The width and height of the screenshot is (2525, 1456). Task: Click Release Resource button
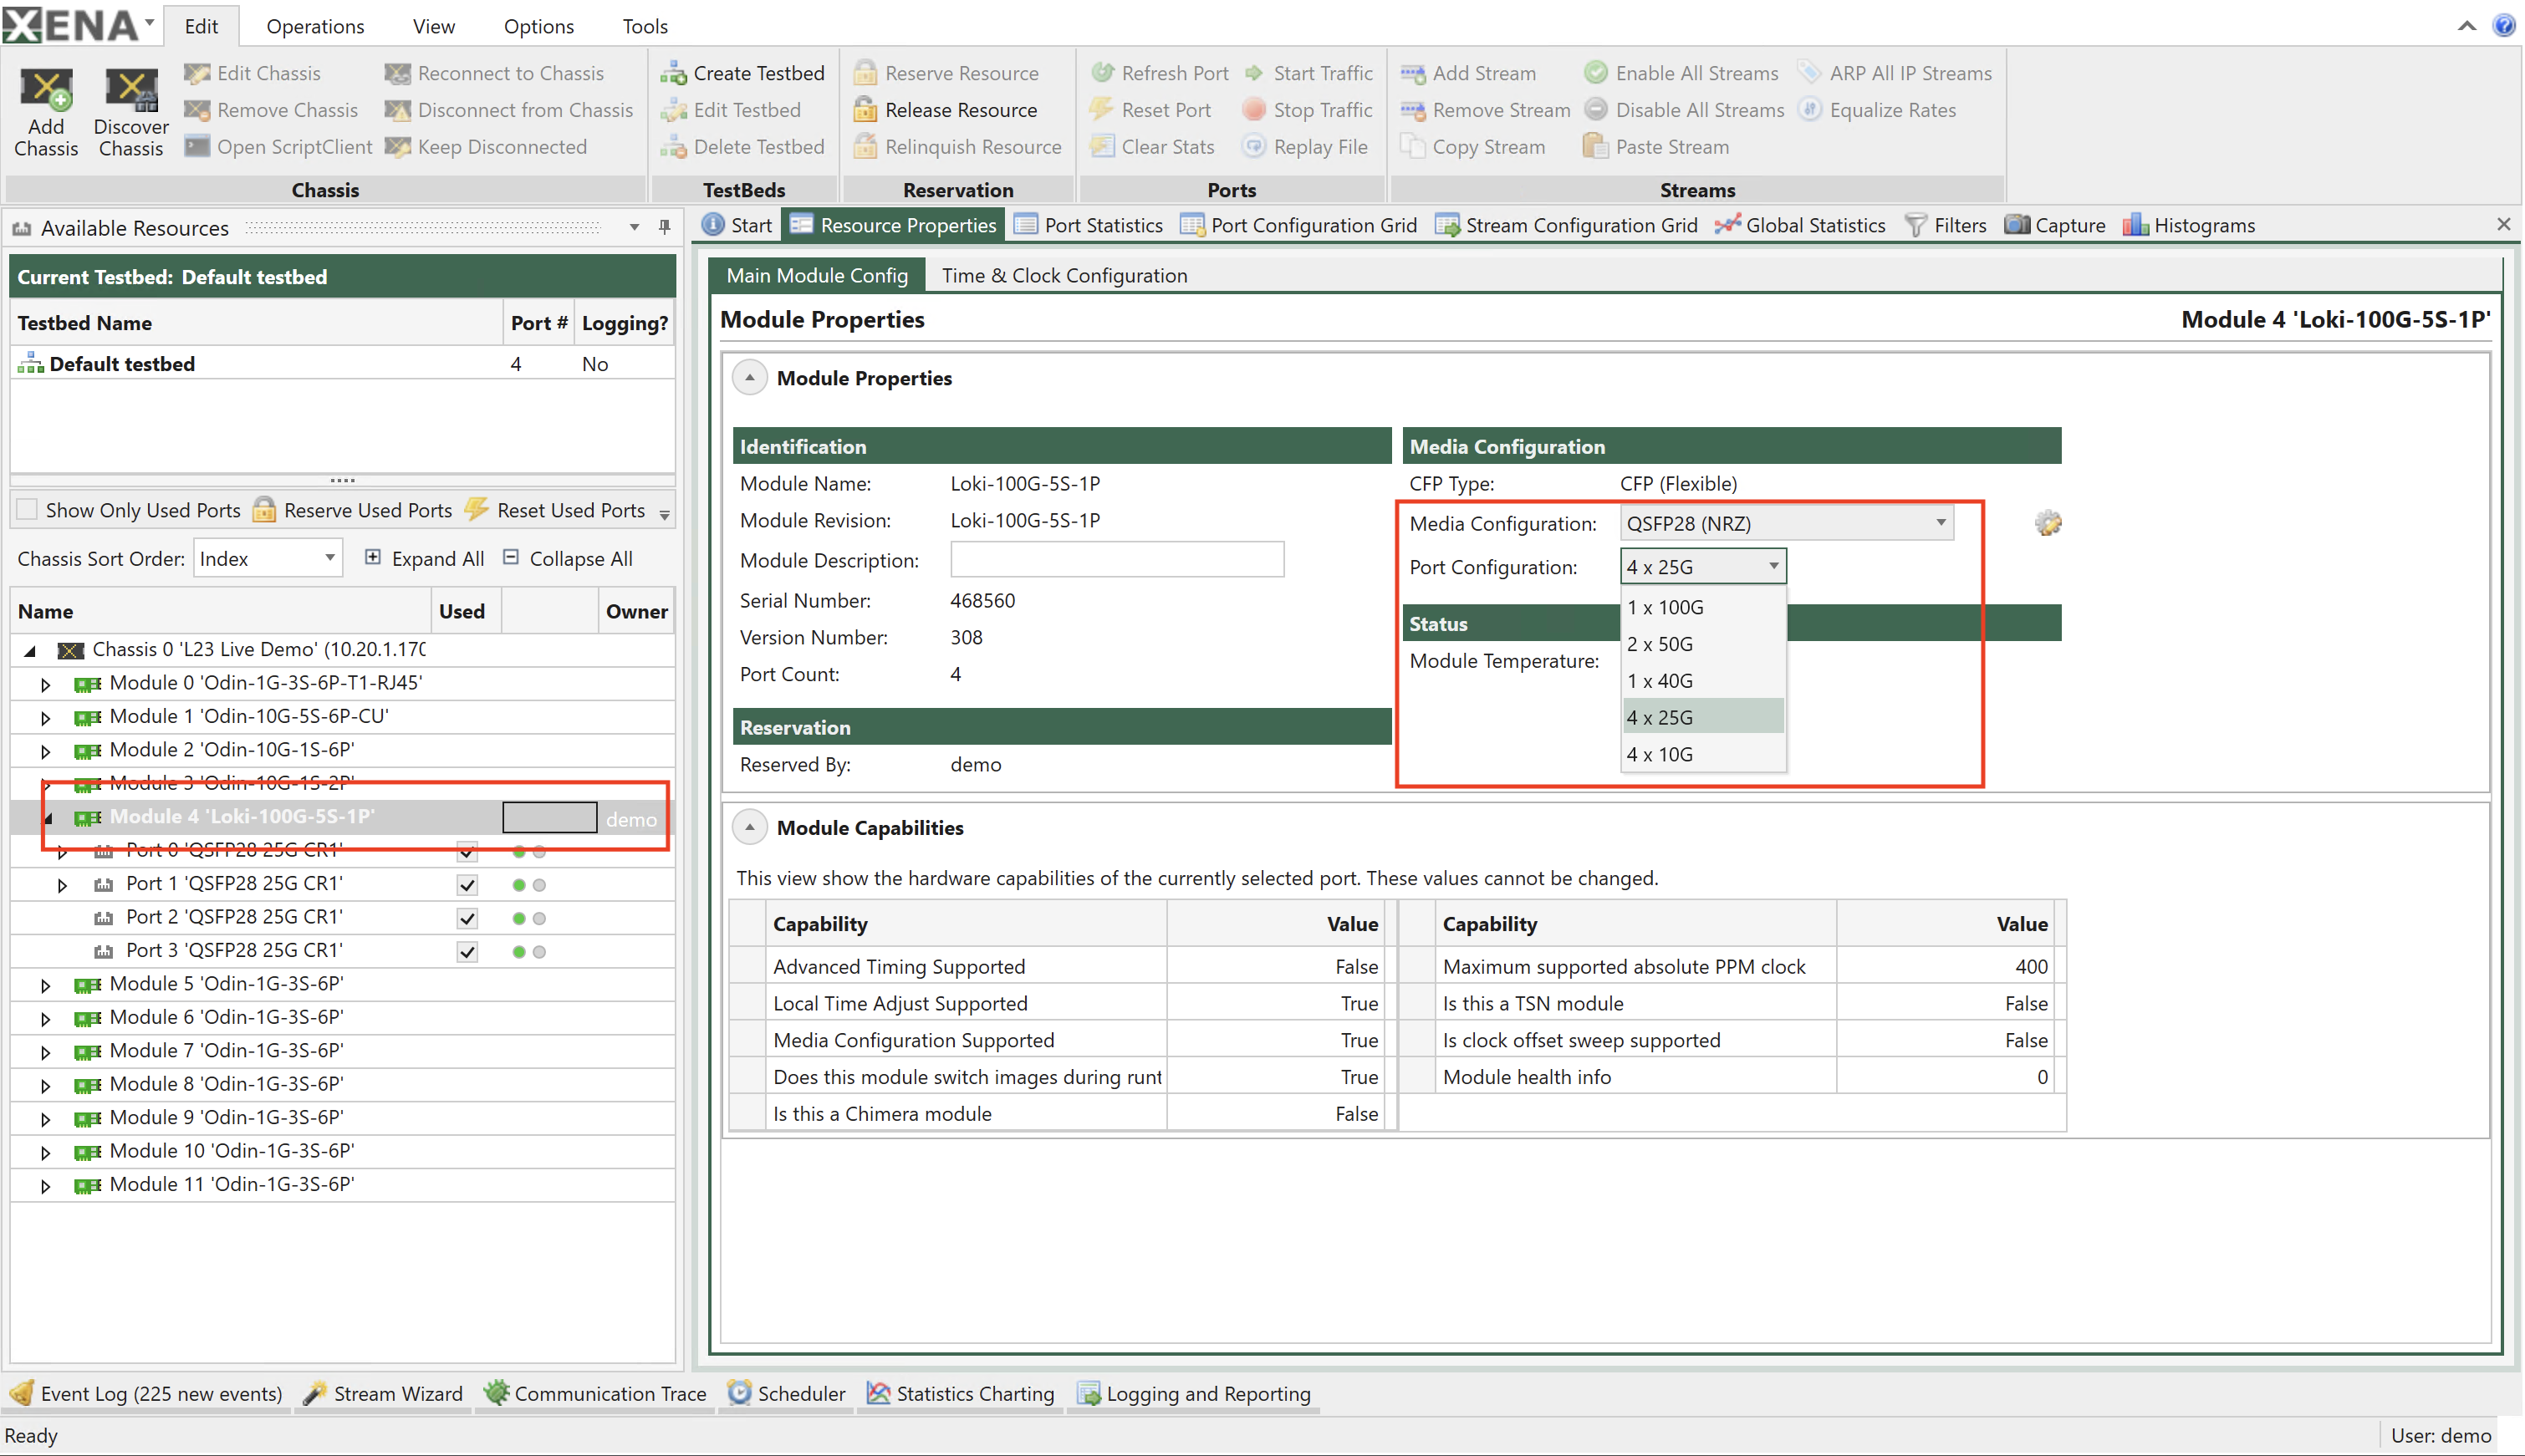(946, 110)
